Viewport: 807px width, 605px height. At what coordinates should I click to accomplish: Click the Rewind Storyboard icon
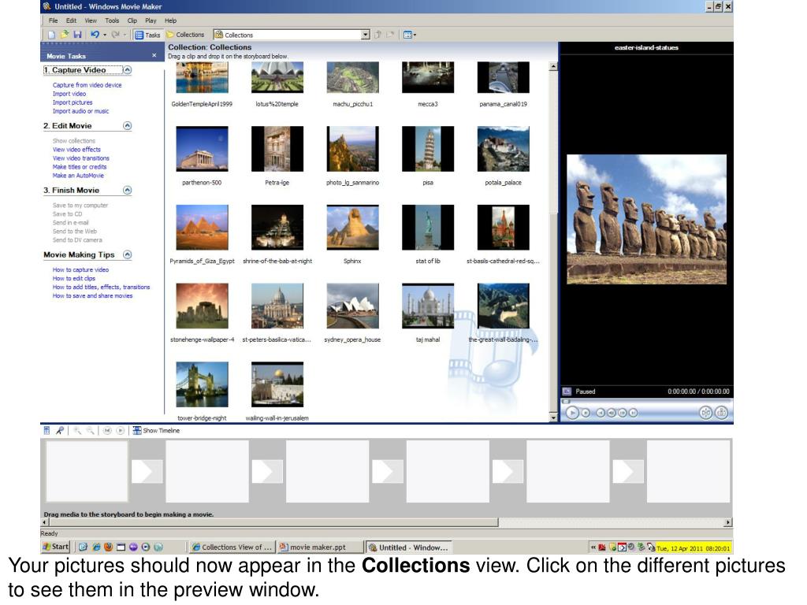[x=107, y=431]
